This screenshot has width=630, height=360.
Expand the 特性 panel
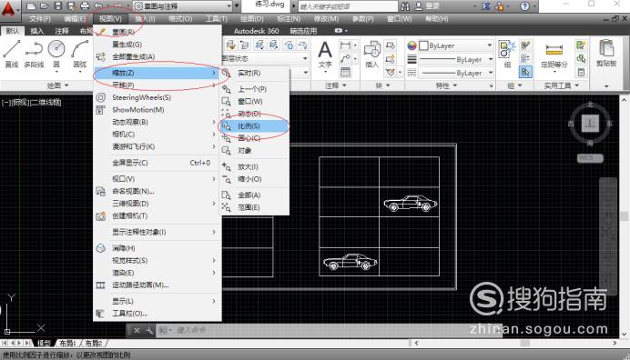click(x=446, y=85)
